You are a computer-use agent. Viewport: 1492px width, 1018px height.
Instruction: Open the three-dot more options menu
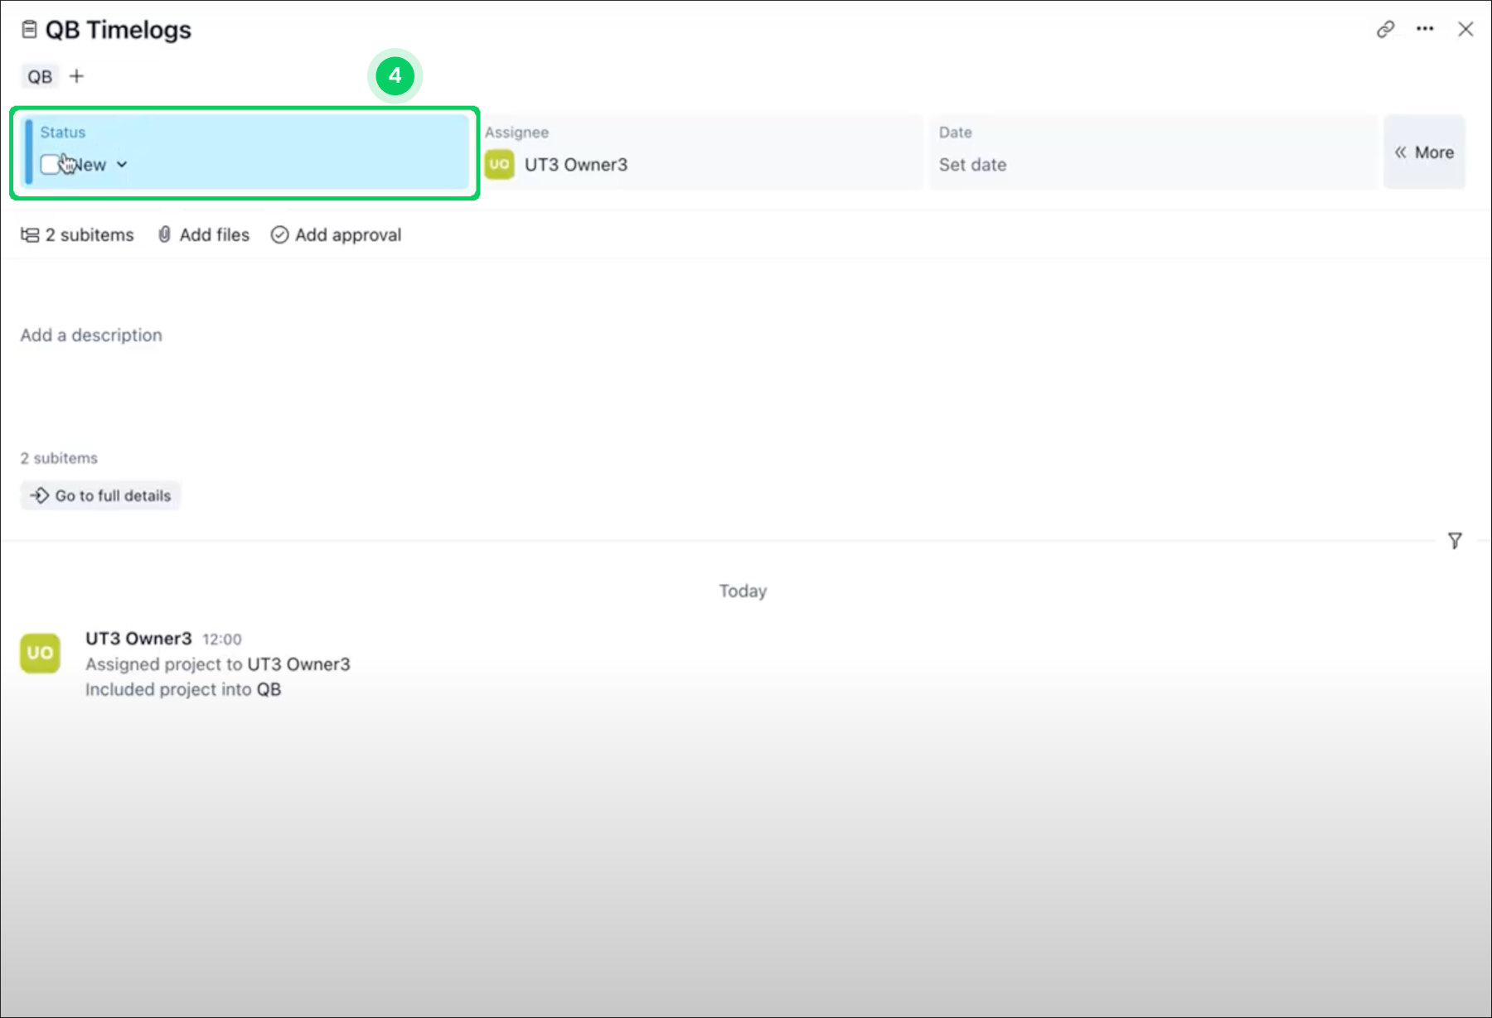[1425, 29]
